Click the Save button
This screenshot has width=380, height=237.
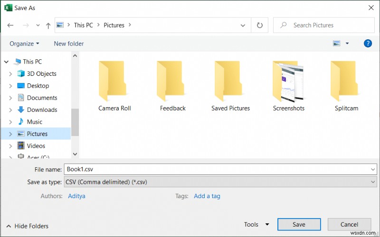tap(299, 225)
